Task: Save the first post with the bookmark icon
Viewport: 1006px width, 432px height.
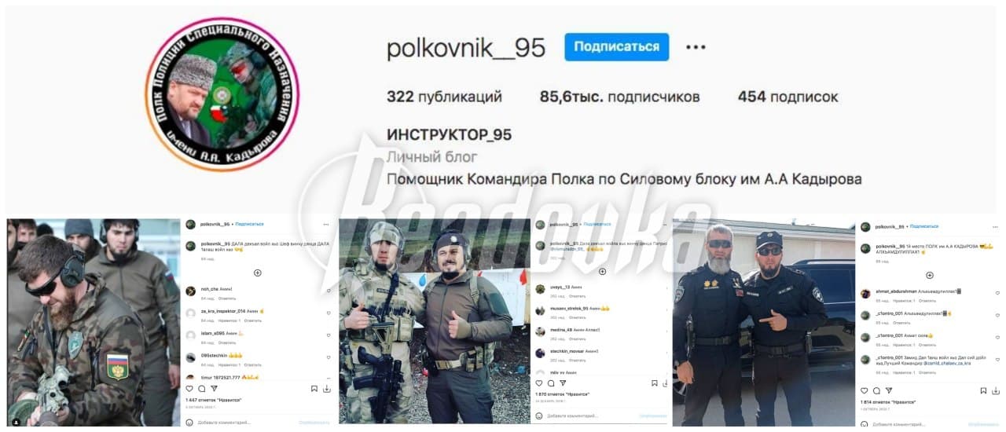Action: pos(314,388)
